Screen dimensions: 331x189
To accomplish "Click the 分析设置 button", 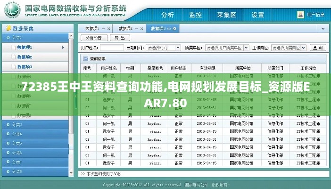I will 94,38.
